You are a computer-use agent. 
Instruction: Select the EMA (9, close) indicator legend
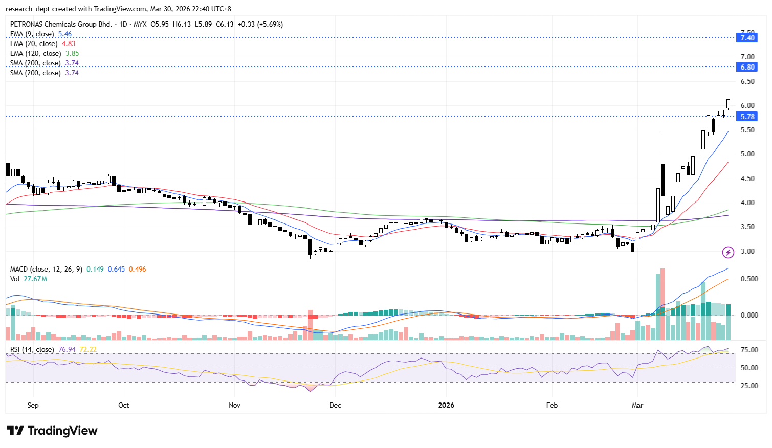tap(33, 34)
